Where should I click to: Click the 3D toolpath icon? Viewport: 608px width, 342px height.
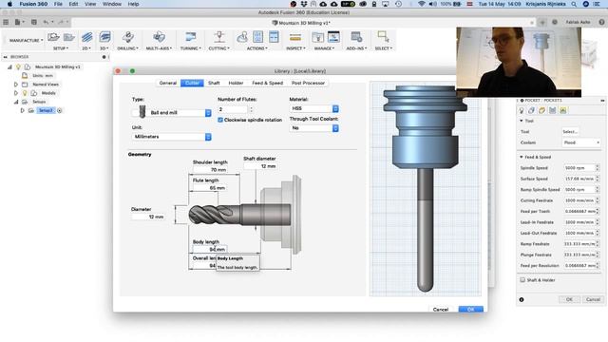104,37
